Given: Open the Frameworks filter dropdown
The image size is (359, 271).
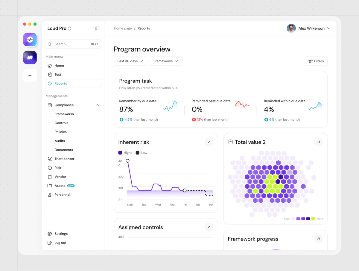Looking at the screenshot, I should (166, 61).
